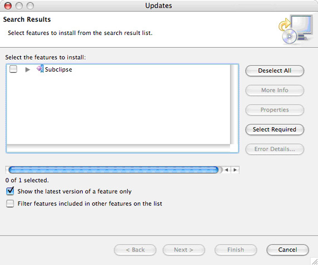
Task: Click the scroll left arrow
Action: point(226,170)
